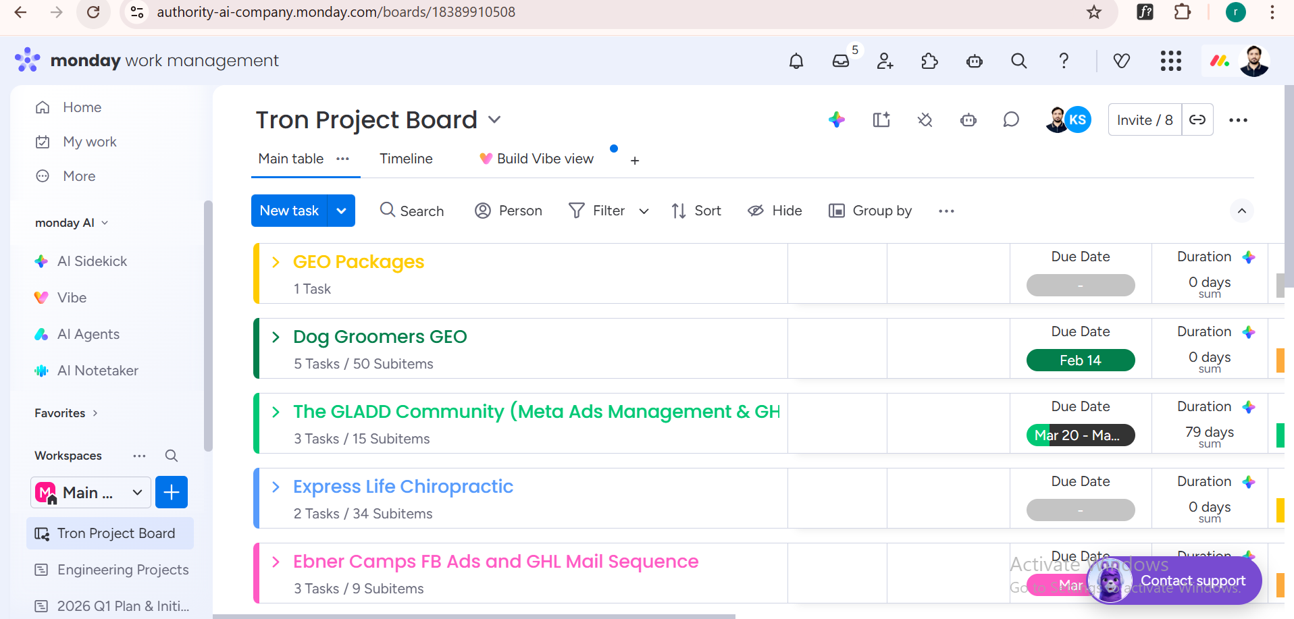Click the Search field in board toolbar

[412, 211]
